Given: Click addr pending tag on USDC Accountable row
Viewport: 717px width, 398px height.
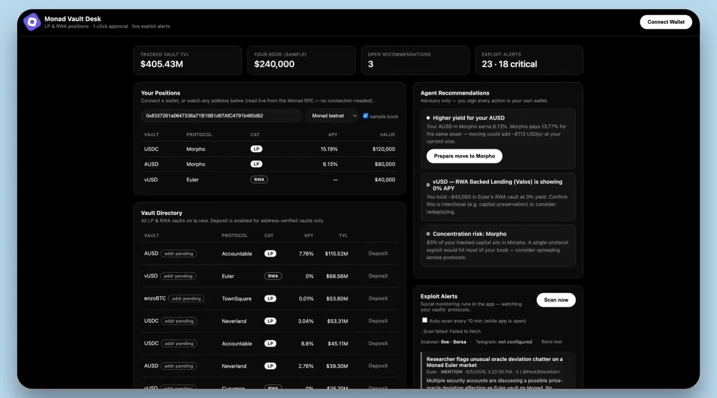Looking at the screenshot, I should pyautogui.click(x=179, y=343).
